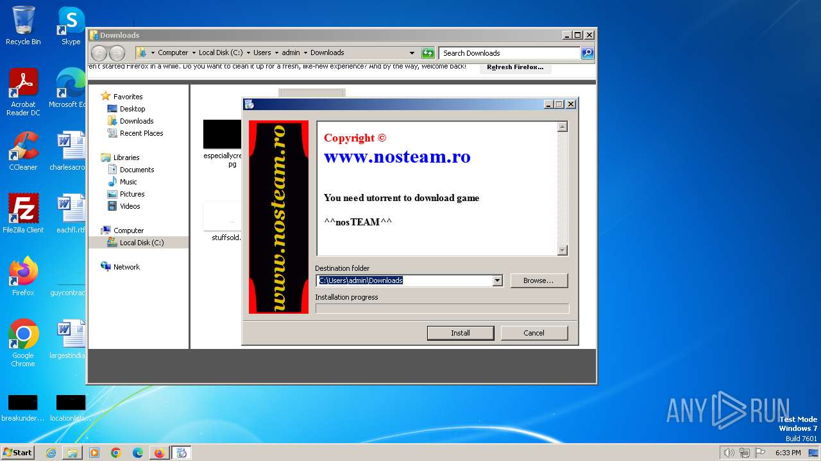Expand the Computer breadcrumb arrow
Image resolution: width=821 pixels, height=461 pixels.
point(194,53)
